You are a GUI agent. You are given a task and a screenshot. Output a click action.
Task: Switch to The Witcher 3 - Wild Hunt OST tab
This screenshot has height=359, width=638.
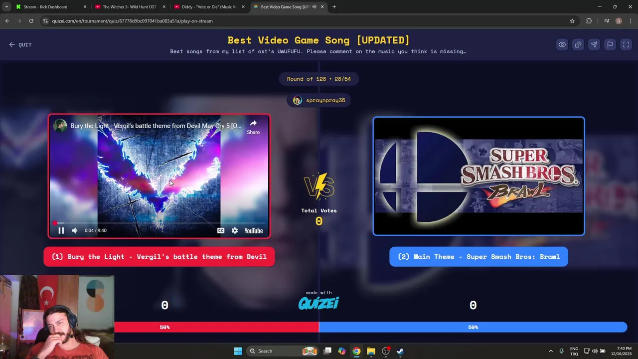pos(130,7)
